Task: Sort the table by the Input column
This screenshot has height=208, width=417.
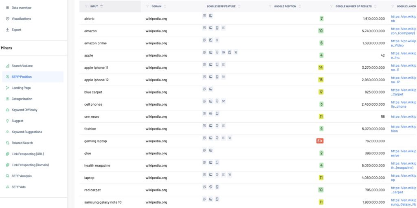Action: 101,6
